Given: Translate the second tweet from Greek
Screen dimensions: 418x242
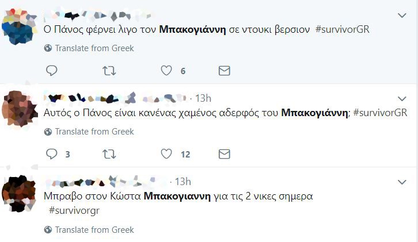Looking at the screenshot, I should tap(94, 132).
